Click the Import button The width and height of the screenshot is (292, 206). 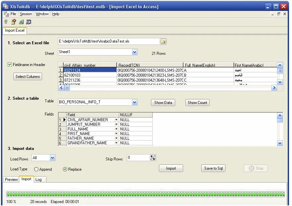click(x=171, y=168)
